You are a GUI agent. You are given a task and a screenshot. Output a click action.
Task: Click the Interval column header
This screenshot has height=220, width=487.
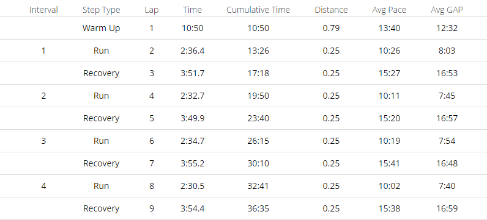tap(43, 10)
